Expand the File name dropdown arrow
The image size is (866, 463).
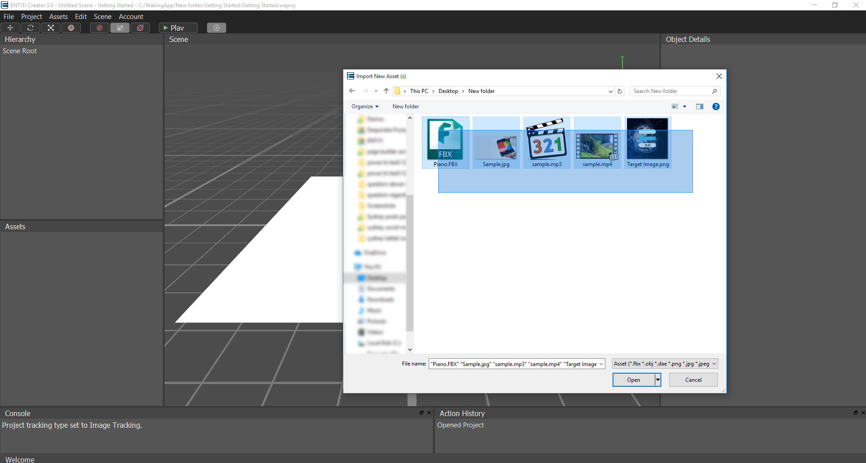pyautogui.click(x=601, y=364)
